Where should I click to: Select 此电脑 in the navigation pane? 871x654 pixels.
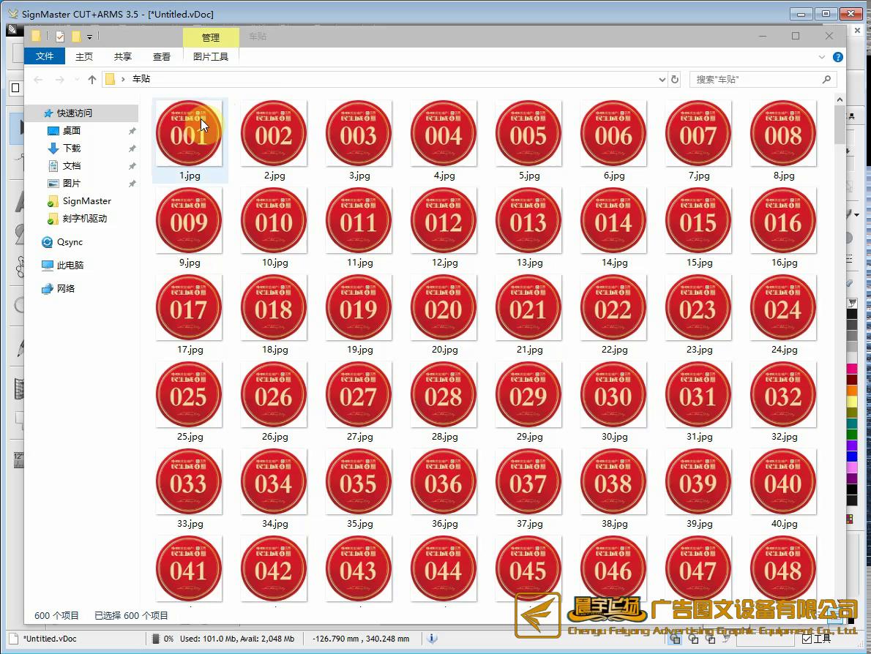[70, 266]
